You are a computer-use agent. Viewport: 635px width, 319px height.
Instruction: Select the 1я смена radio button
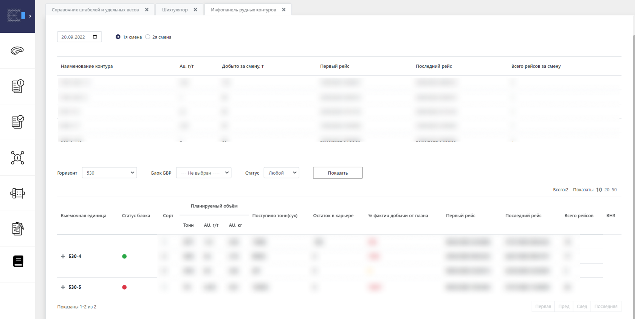[x=118, y=37]
